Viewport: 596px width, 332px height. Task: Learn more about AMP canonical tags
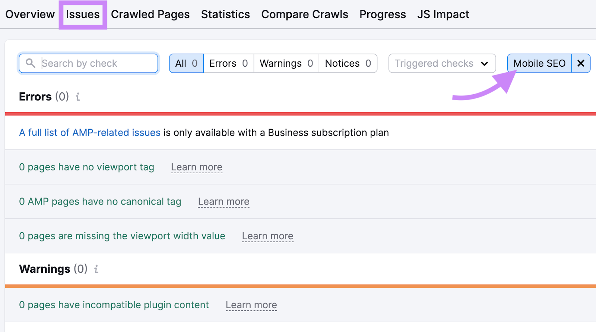[x=223, y=202]
